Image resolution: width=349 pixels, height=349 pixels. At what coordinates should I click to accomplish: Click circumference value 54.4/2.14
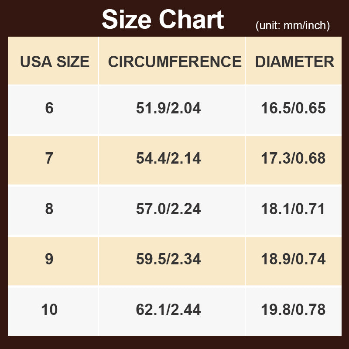pyautogui.click(x=168, y=158)
